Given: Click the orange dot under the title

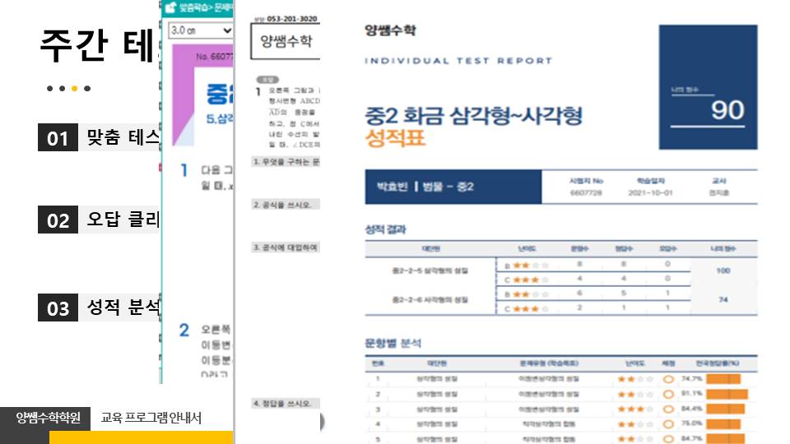Looking at the screenshot, I should click(x=74, y=89).
